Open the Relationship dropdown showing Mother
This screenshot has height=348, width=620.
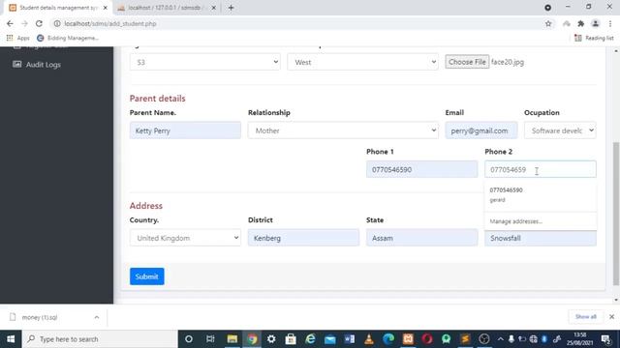343,130
